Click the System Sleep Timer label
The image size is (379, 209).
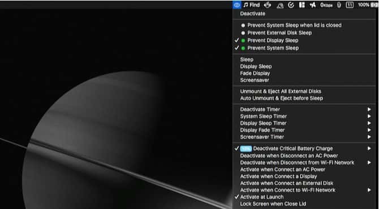[x=263, y=116]
